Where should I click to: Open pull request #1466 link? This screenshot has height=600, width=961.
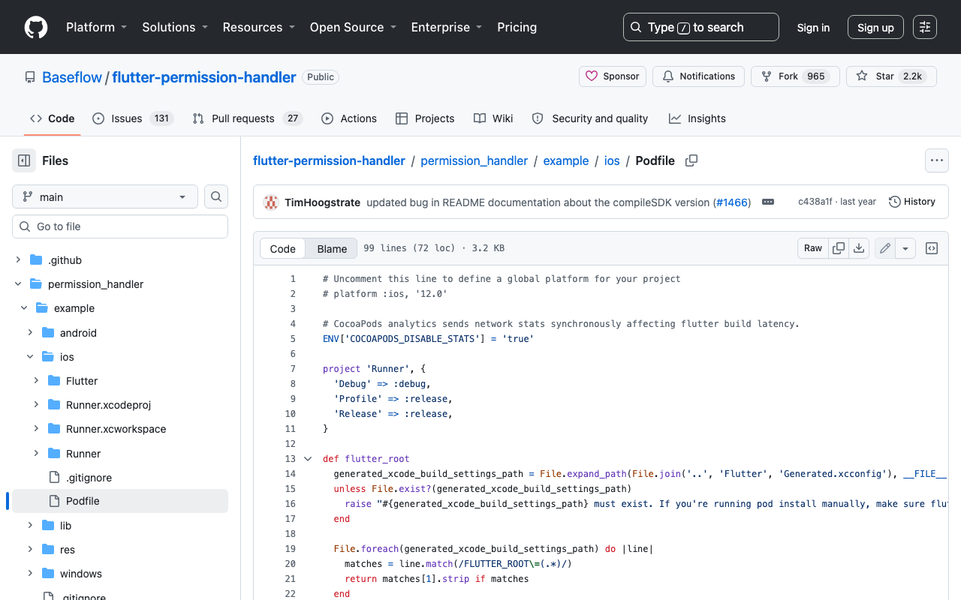tap(732, 202)
